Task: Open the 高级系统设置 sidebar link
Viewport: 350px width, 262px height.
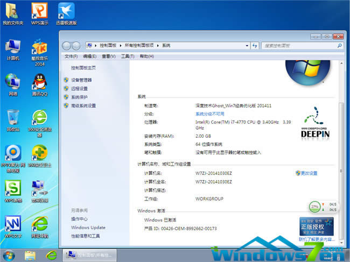Action: point(83,106)
